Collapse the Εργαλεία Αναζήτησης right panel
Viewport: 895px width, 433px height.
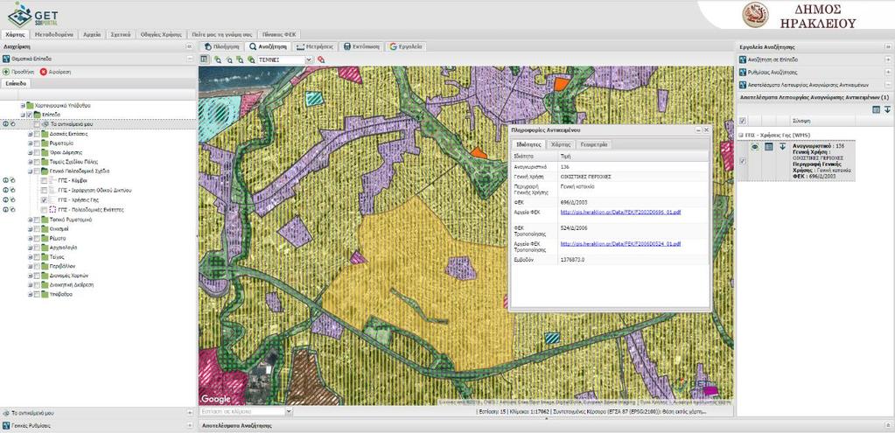click(888, 47)
